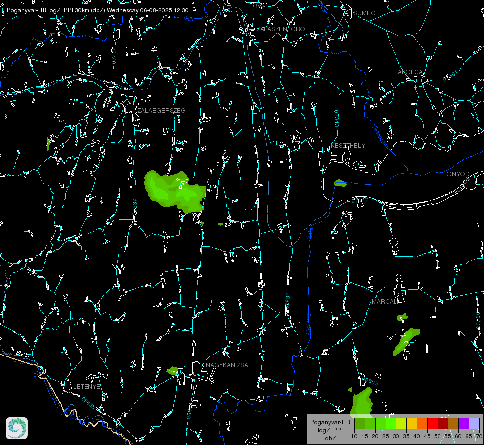Click the large green radar echo south of Zalaegerszeg
The image size is (484, 445).
(x=175, y=191)
